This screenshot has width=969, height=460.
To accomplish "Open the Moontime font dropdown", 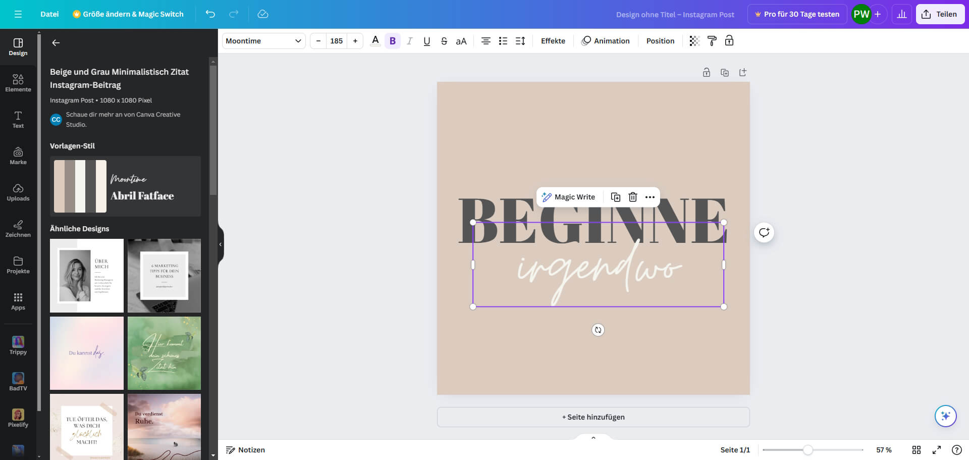I will [x=263, y=41].
